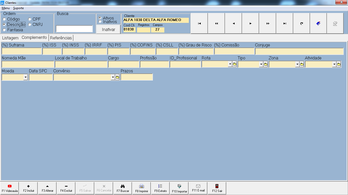The image size is (348, 195).
Task: Choose the Inativos radio option
Action: click(100, 22)
